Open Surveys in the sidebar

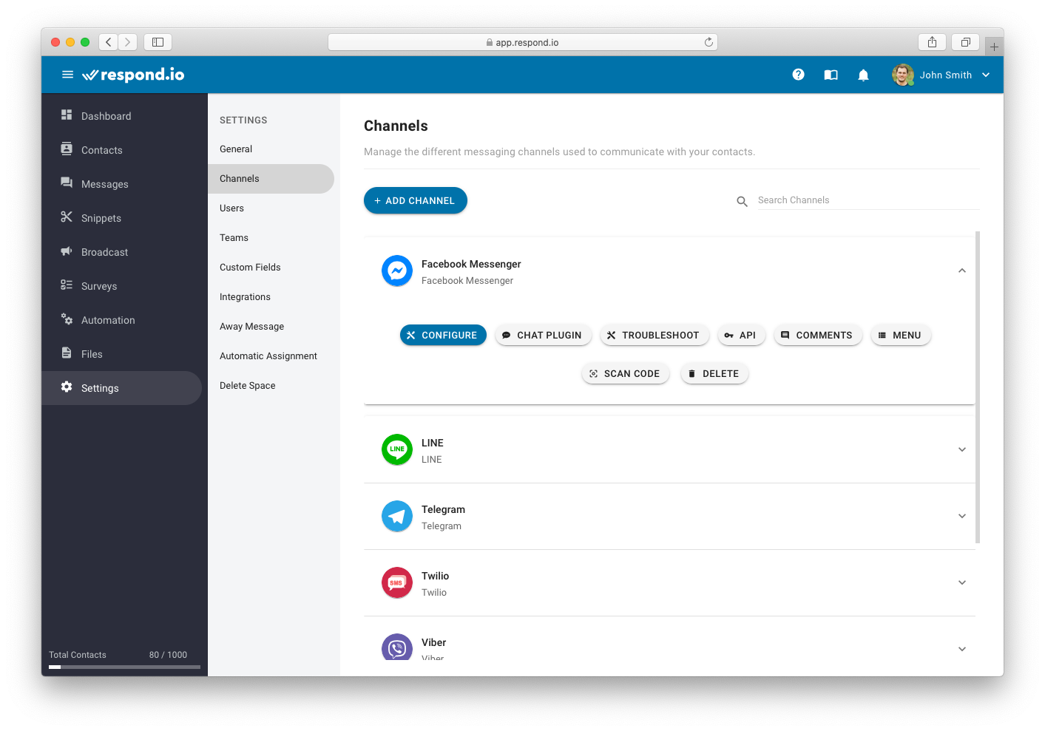(x=122, y=286)
